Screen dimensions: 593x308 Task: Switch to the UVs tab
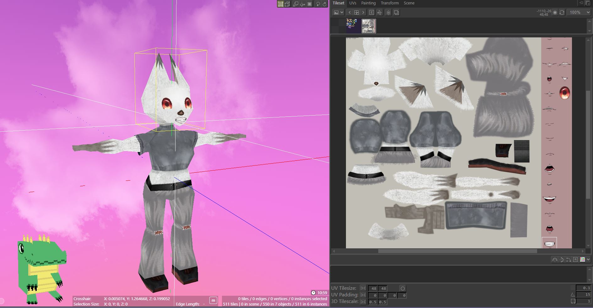coord(353,3)
